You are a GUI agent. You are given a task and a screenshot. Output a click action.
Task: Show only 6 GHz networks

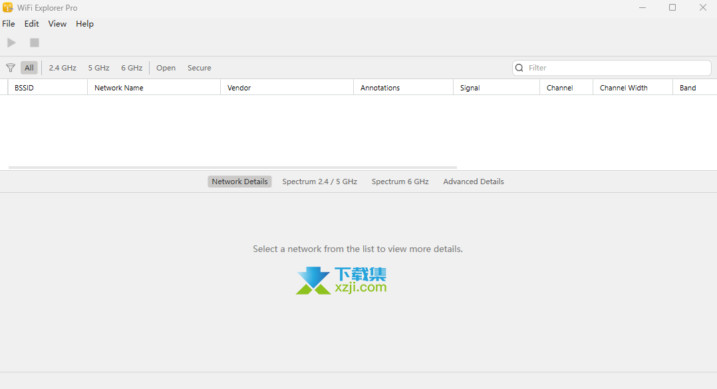(132, 68)
